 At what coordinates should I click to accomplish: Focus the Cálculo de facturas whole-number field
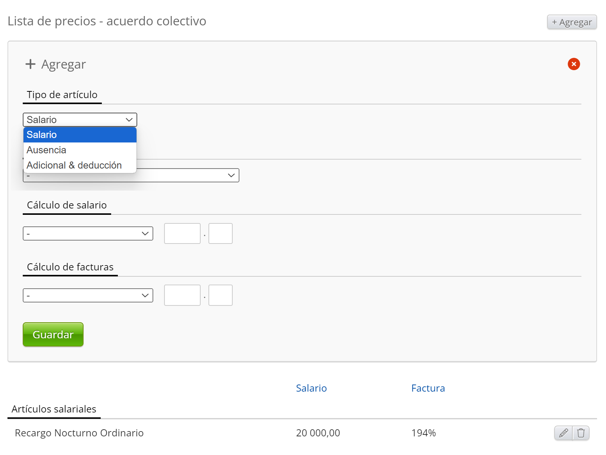click(x=182, y=295)
